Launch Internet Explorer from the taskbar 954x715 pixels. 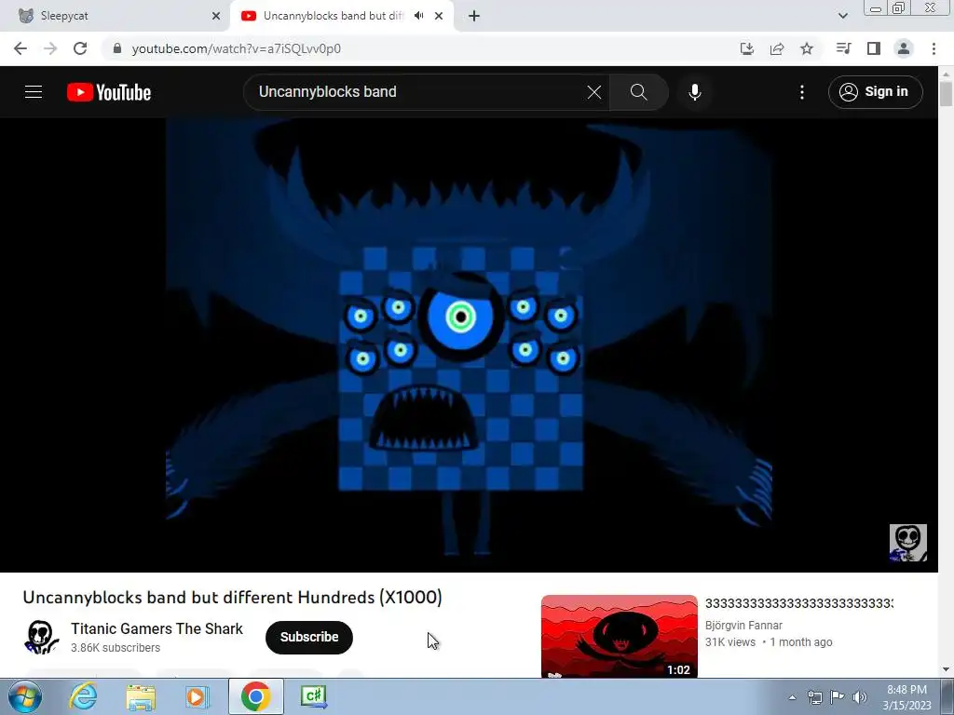click(83, 696)
